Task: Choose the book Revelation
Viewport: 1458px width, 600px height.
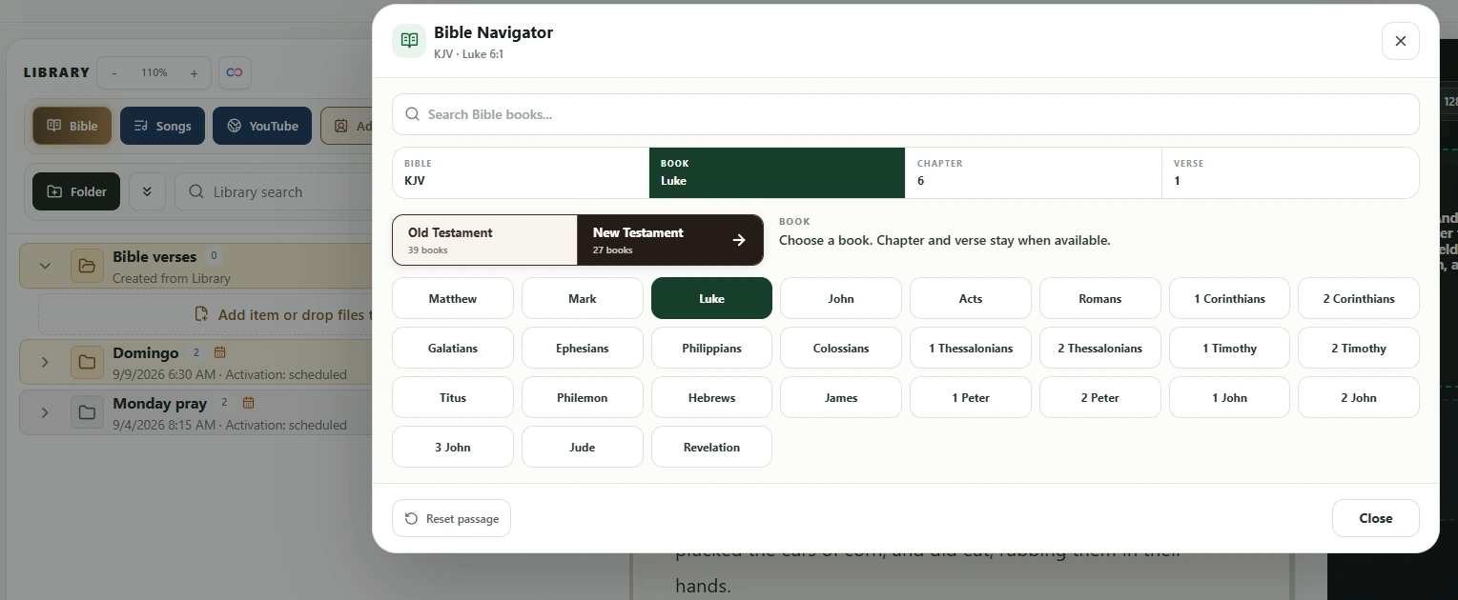Action: 711,447
